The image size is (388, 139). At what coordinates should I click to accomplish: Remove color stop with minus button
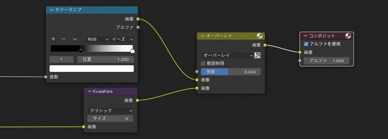[x=64, y=39]
